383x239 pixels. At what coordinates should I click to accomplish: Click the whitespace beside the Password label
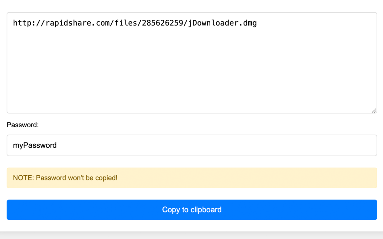120,125
